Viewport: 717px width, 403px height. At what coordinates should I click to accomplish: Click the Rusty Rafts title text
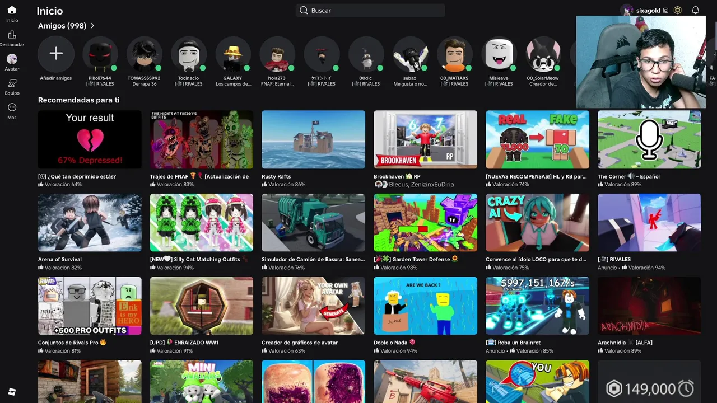tap(276, 176)
